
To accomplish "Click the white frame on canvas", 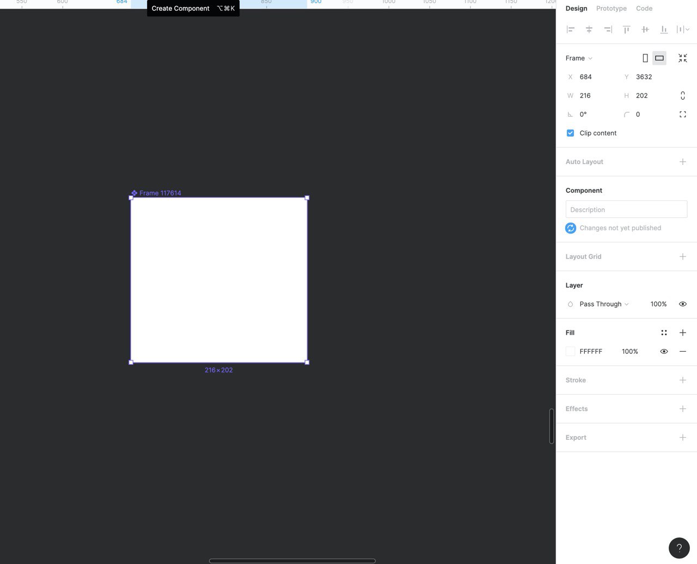I will click(219, 280).
